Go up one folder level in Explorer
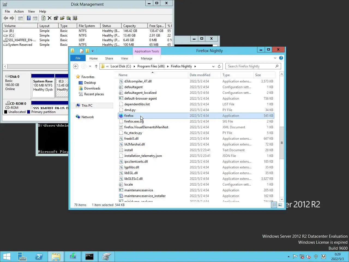The height and width of the screenshot is (262, 349). [96, 66]
